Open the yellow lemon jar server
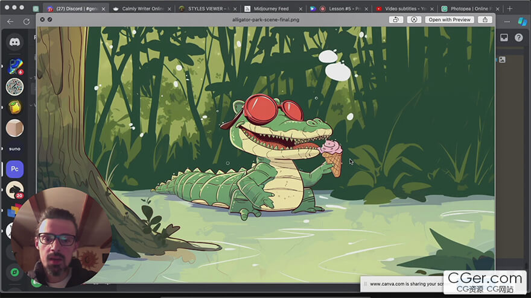Screen dimensions: 531x298 14,107
